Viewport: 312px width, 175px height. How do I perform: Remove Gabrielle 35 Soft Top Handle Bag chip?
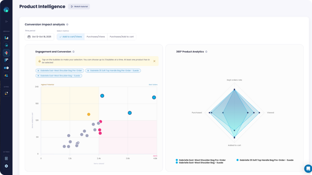click(x=88, y=71)
